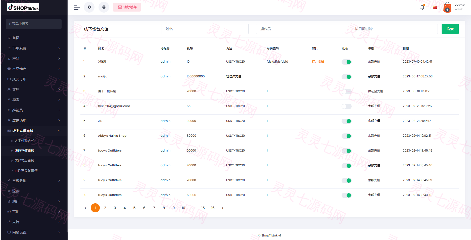Image resolution: width=471 pixels, height=240 pixels.
Task: Select 人工付款方式 submenu item
Action: (24, 141)
